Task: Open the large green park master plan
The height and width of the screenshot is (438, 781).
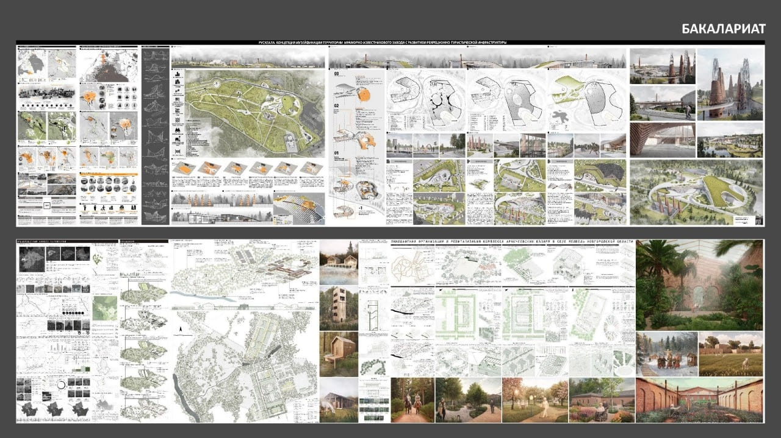Action: (x=250, y=113)
